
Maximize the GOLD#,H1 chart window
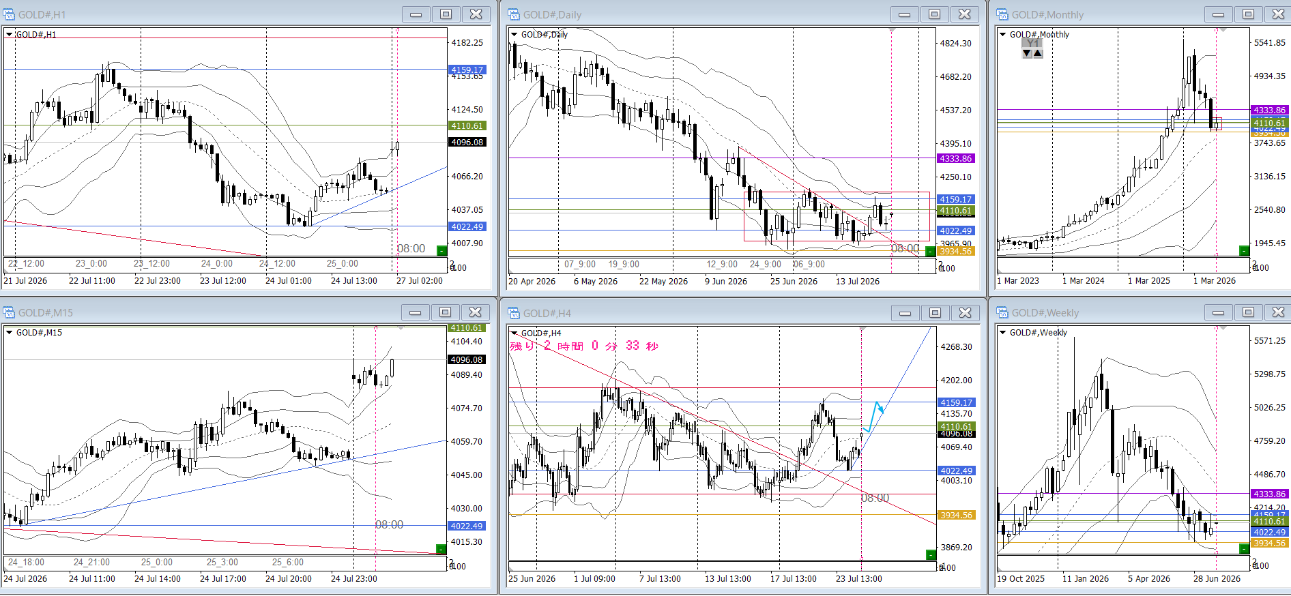tap(446, 14)
